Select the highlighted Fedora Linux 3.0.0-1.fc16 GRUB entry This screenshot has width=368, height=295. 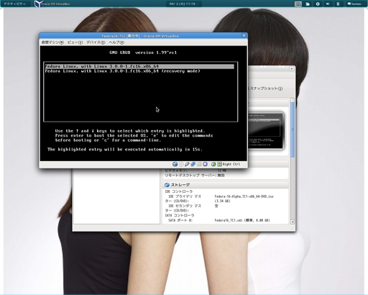139,66
